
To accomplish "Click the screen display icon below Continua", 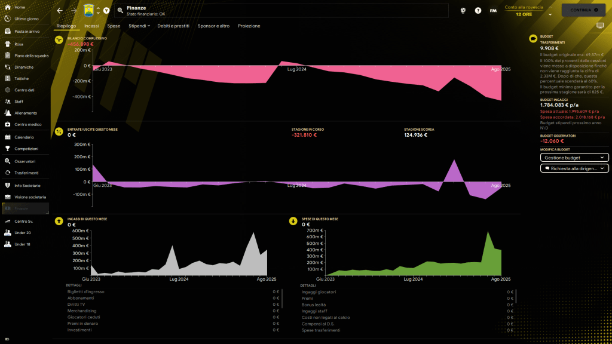I will click(600, 26).
